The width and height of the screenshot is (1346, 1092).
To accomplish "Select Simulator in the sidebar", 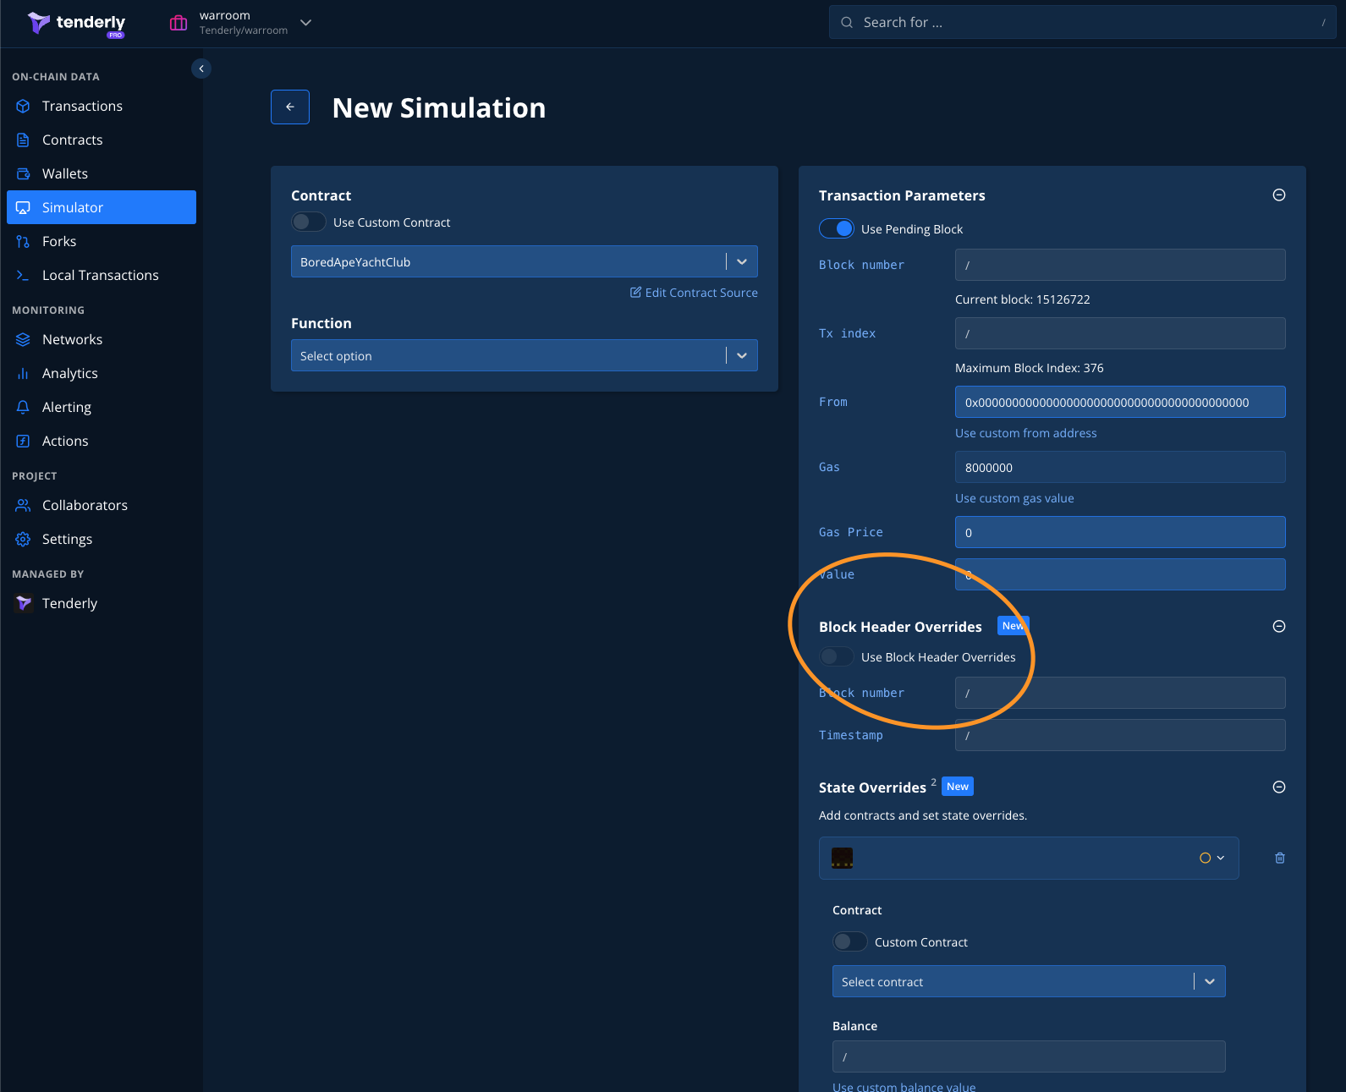I will [x=102, y=207].
